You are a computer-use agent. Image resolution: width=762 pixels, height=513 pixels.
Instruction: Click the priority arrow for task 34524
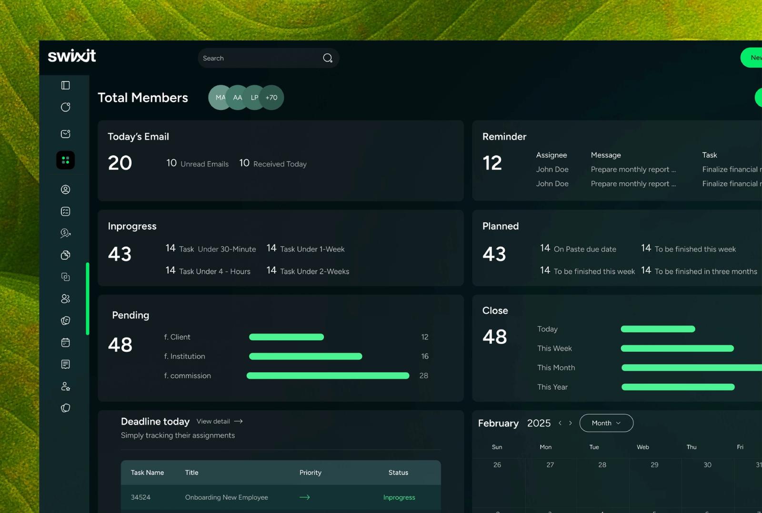[x=305, y=497]
